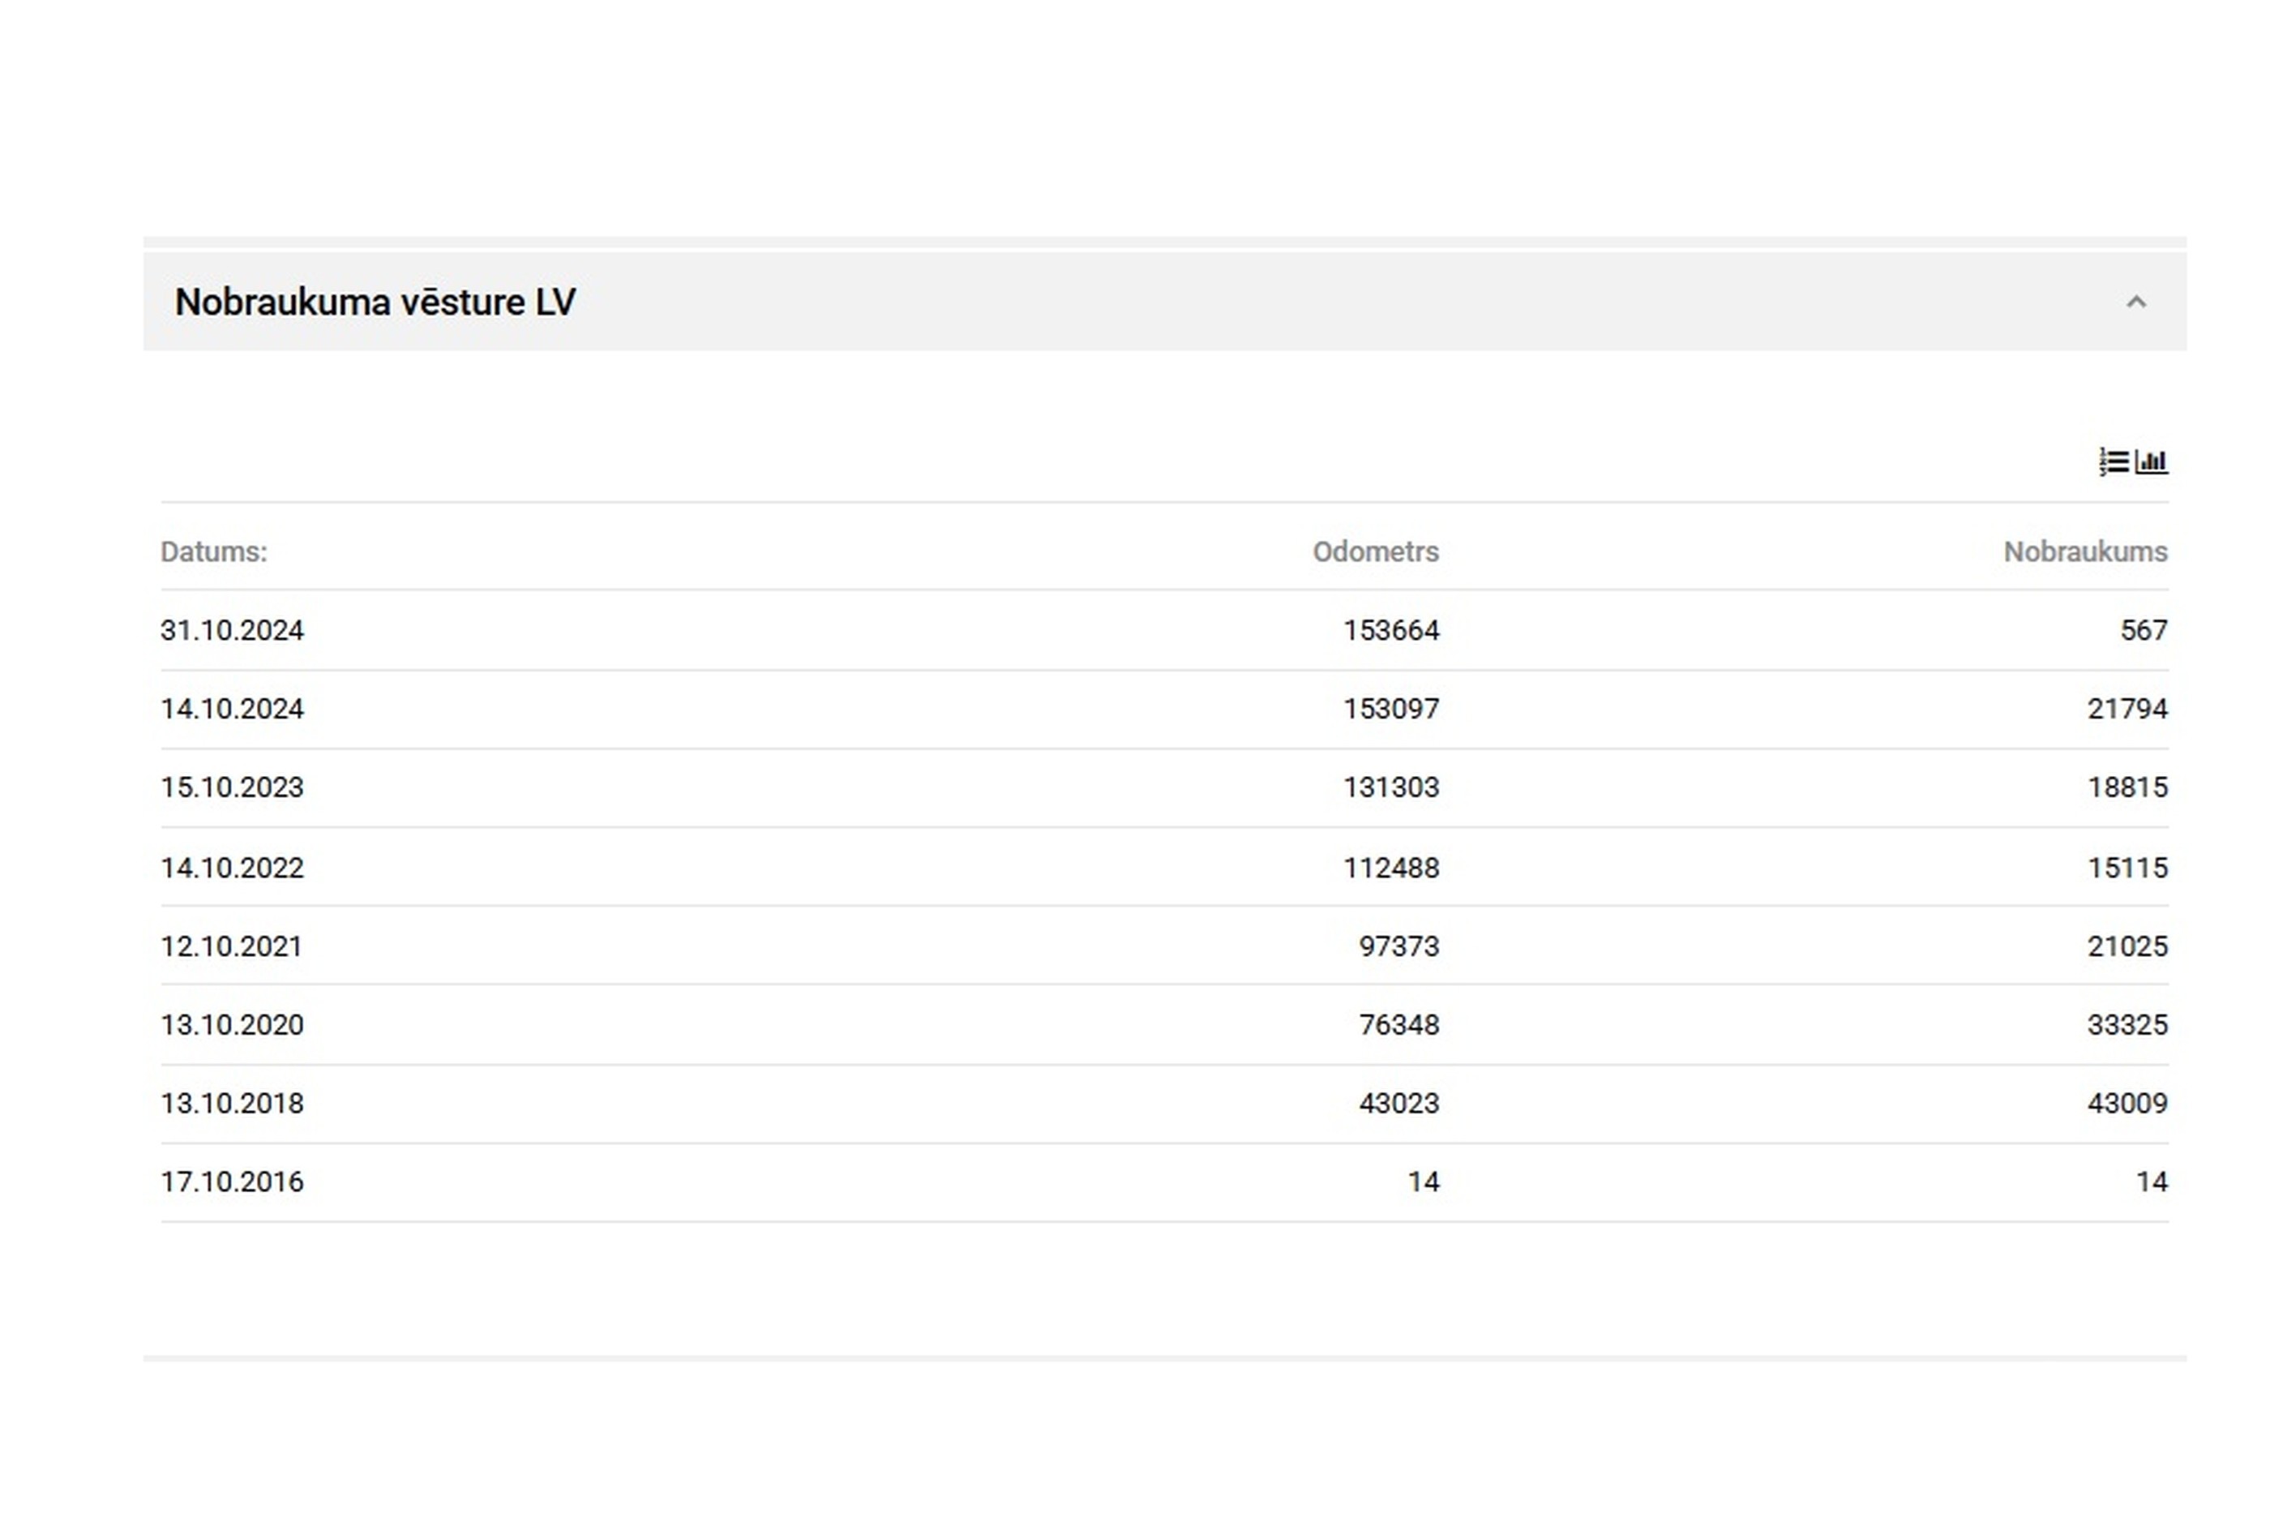Image resolution: width=2270 pixels, height=1514 pixels.
Task: Collapse the Nobraukuma vēsture LV section
Action: [2136, 302]
